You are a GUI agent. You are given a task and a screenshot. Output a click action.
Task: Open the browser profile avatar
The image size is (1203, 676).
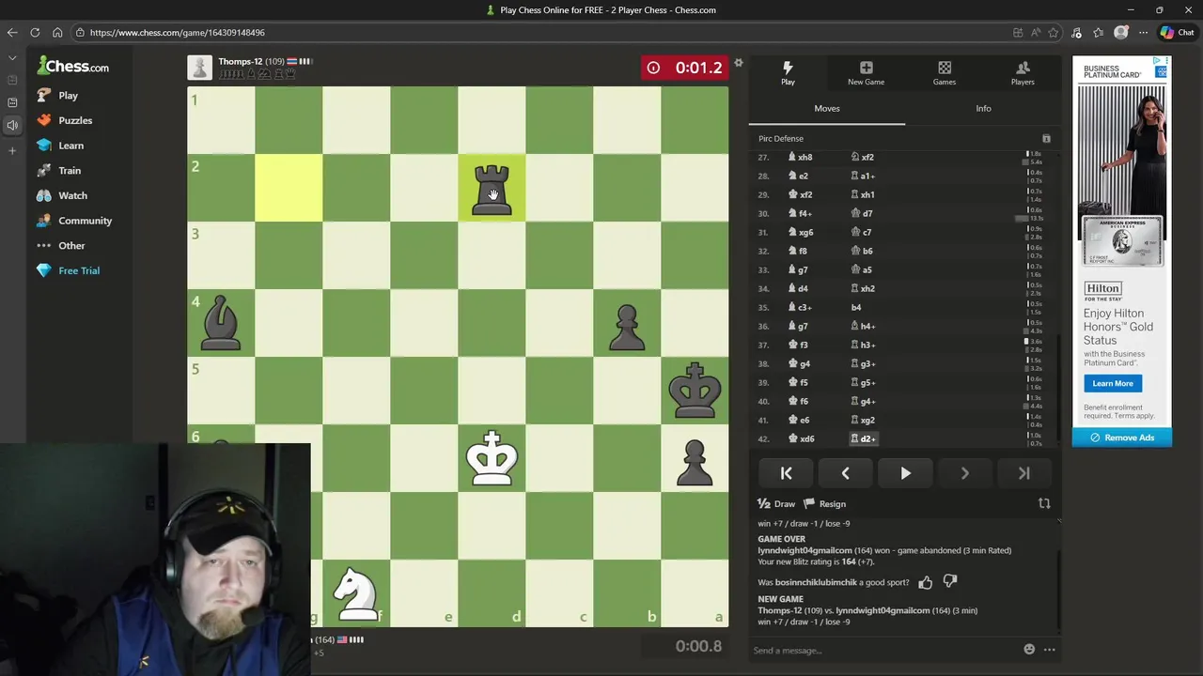coord(1121,32)
